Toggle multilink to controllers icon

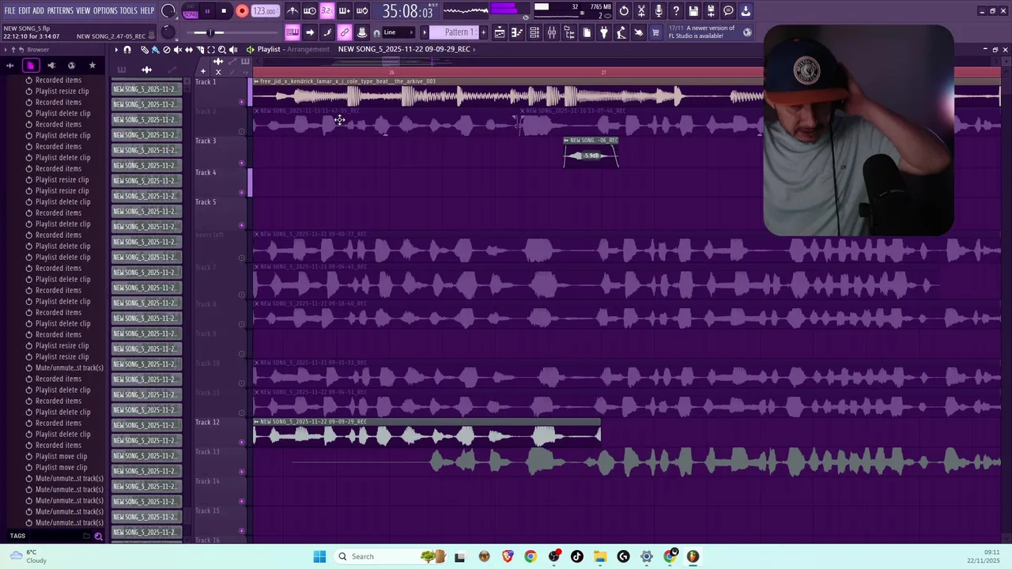tap(345, 32)
